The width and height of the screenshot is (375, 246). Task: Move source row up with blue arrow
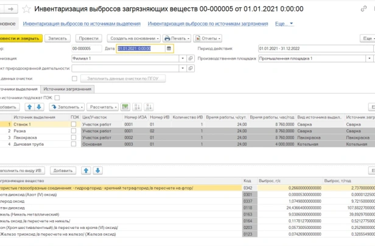pyautogui.click(x=29, y=107)
